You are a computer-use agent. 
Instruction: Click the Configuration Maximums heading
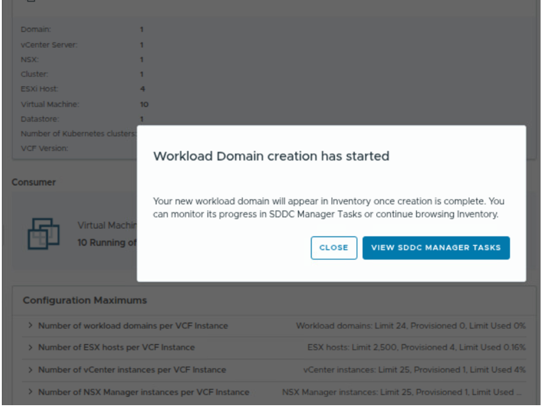85,300
